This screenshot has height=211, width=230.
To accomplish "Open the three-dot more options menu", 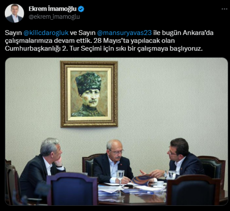I will pyautogui.click(x=224, y=9).
